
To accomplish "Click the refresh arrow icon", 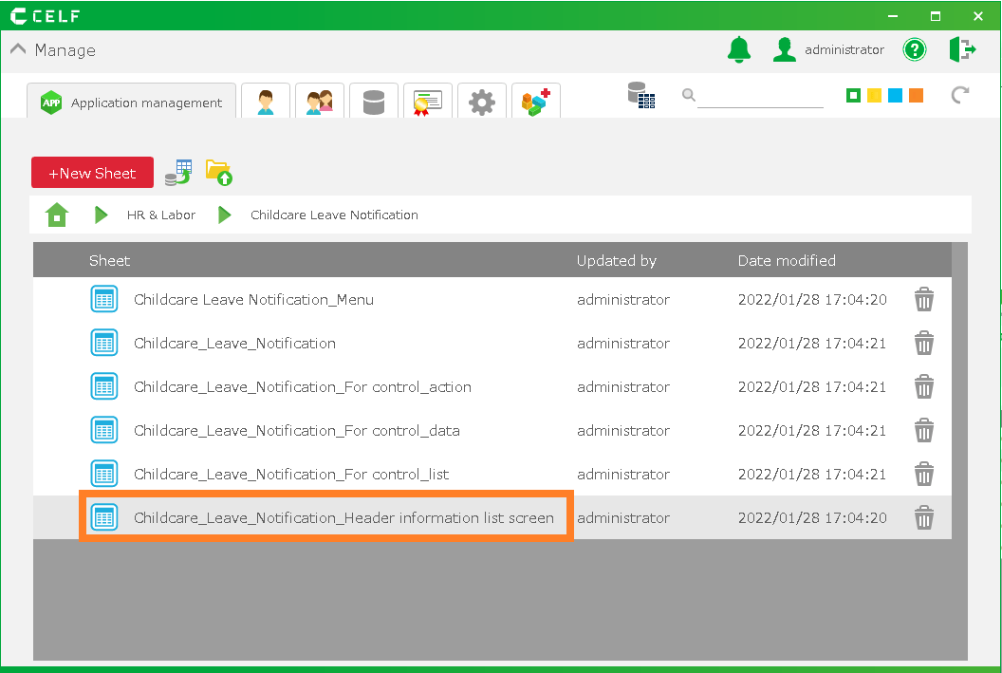I will pyautogui.click(x=960, y=95).
